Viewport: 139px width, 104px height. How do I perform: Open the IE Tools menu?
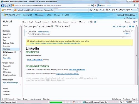(129, 10)
